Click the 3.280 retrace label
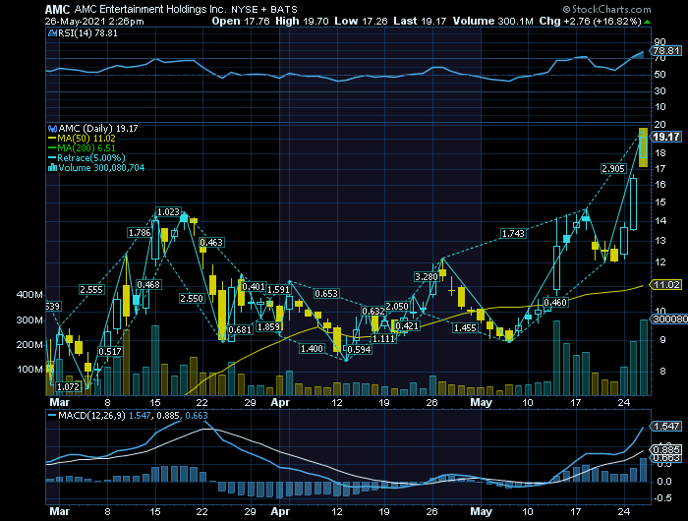Viewport: 688px width, 521px height. [x=427, y=276]
